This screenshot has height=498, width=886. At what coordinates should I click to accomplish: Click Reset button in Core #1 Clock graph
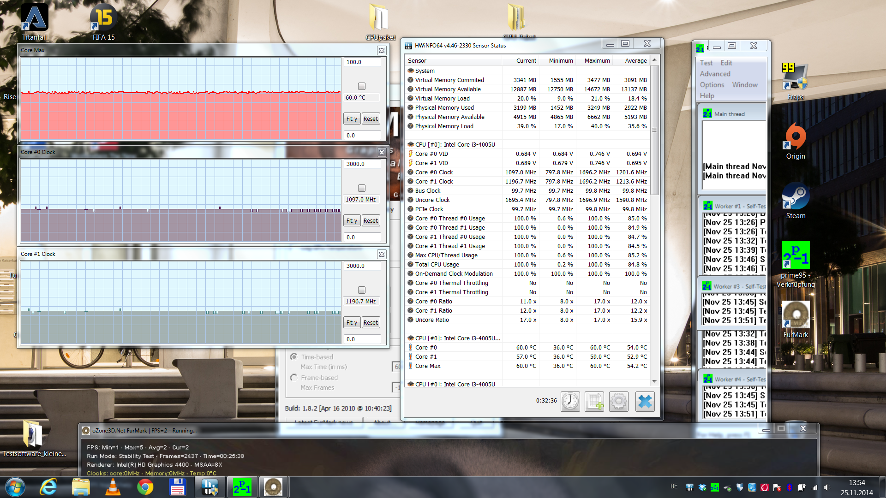(x=371, y=323)
